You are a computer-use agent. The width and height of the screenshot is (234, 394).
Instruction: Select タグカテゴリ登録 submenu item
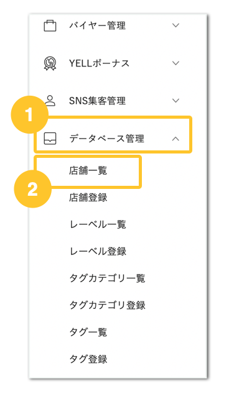107,305
